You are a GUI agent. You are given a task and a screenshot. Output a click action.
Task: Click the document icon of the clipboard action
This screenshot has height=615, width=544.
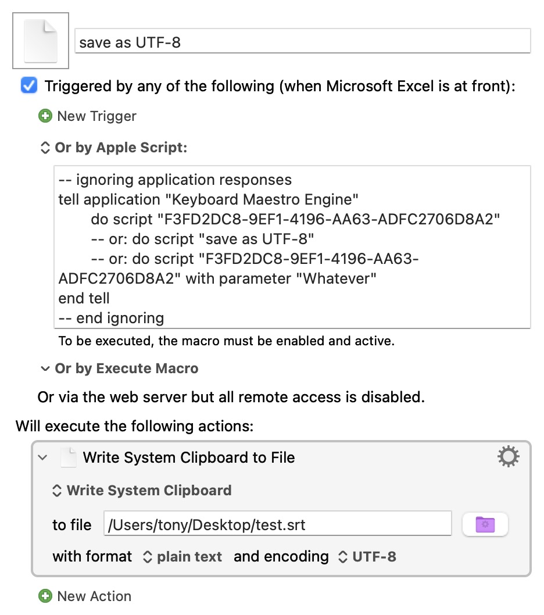tap(69, 457)
